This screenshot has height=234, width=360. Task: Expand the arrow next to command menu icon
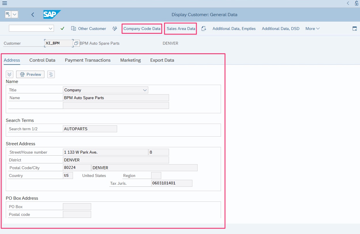pyautogui.click(x=15, y=14)
